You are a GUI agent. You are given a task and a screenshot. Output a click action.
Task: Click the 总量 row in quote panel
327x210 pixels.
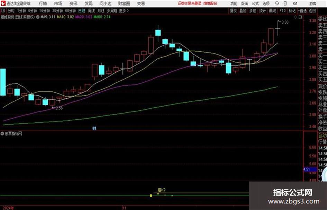[x=323, y=104]
